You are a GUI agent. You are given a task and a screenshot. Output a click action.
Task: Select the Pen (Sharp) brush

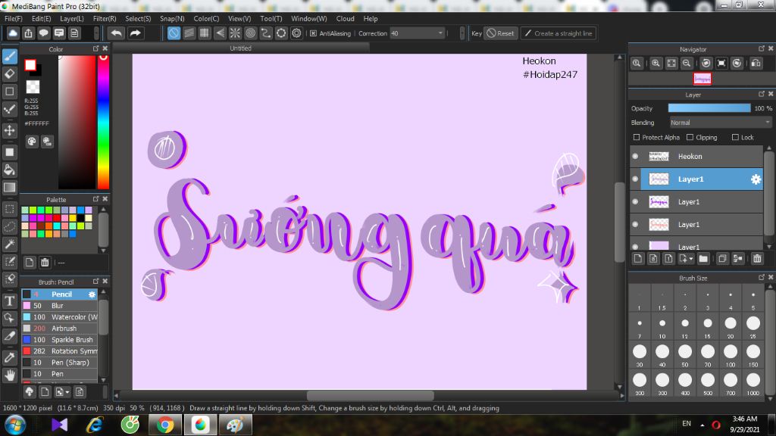point(59,363)
